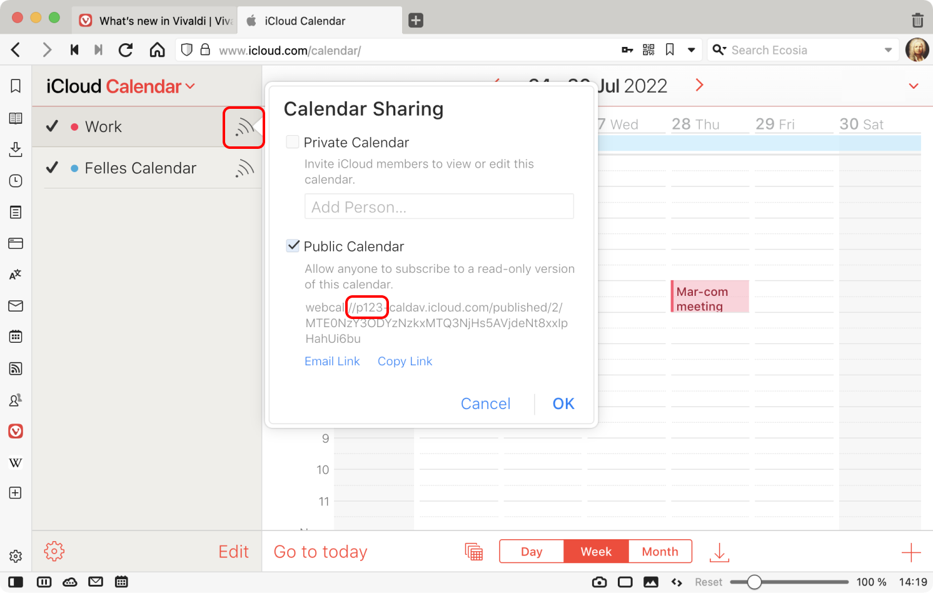Toggle visibility of Felles Calendar
Screen dimensions: 933x593
pyautogui.click(x=52, y=168)
